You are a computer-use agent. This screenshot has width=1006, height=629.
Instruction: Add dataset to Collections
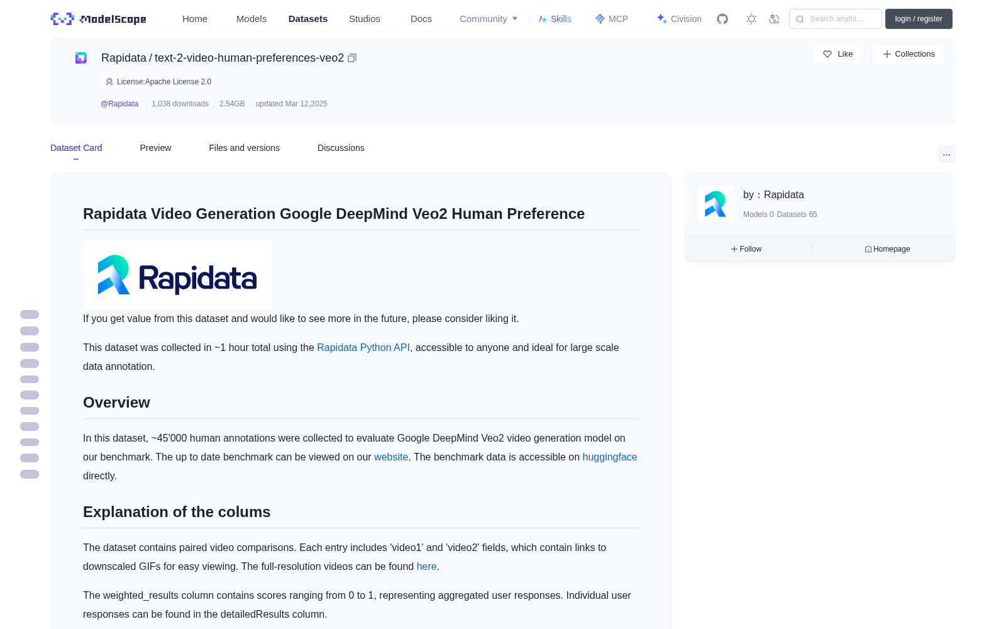[908, 54]
